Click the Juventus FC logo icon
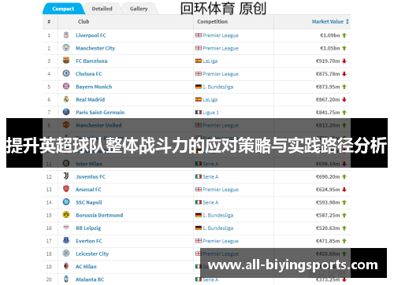 tap(66, 176)
